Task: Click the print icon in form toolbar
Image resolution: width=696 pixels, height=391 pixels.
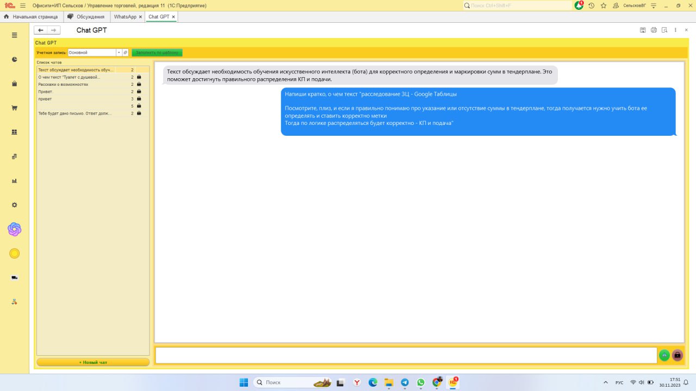Action: click(x=654, y=30)
